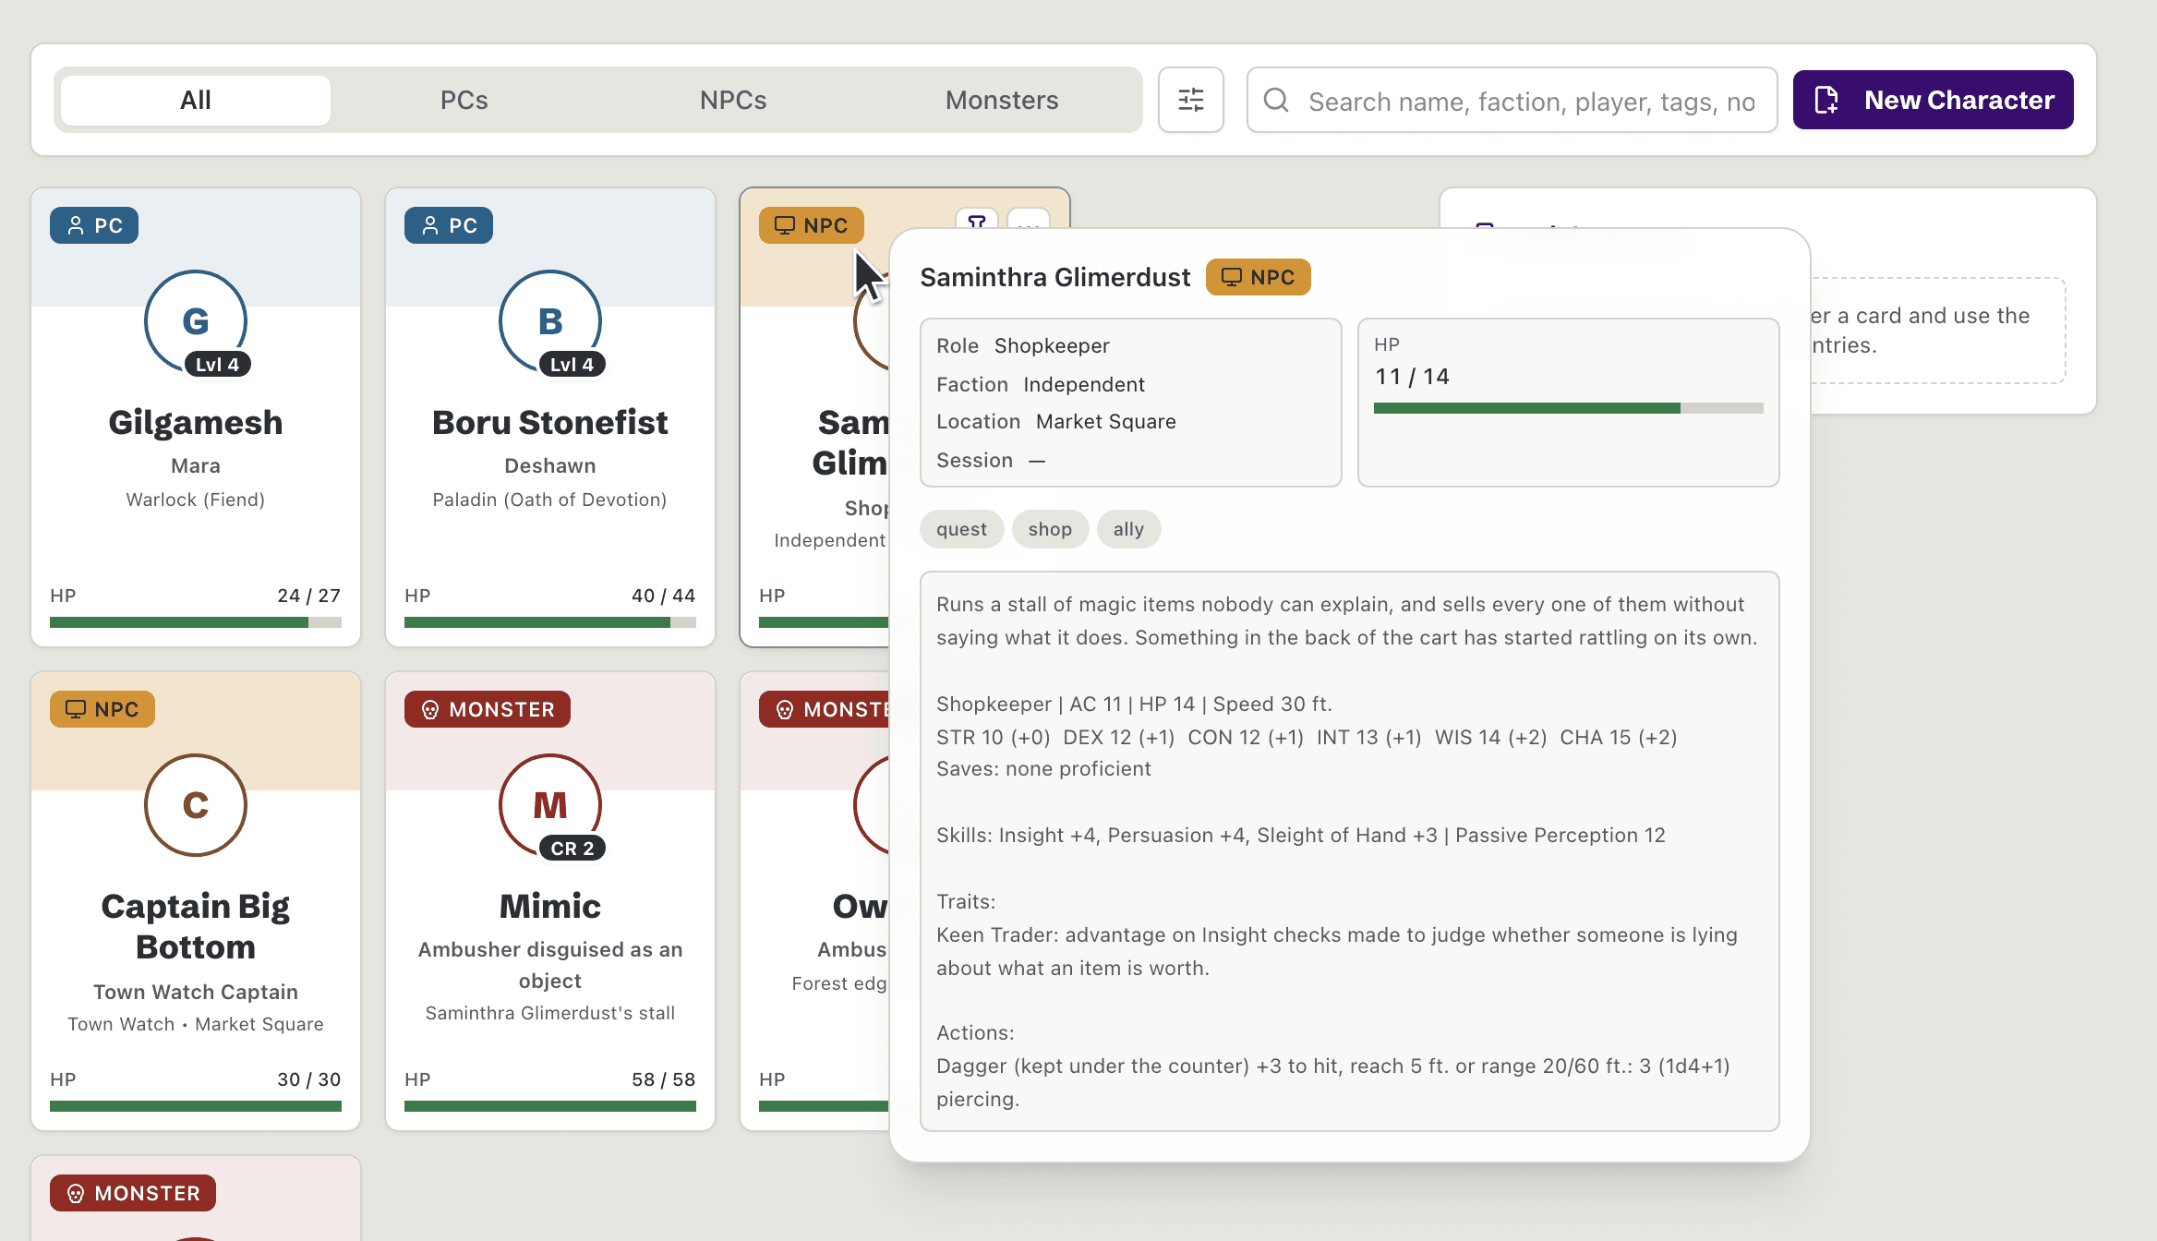Switch to the NPCs tab

click(733, 100)
